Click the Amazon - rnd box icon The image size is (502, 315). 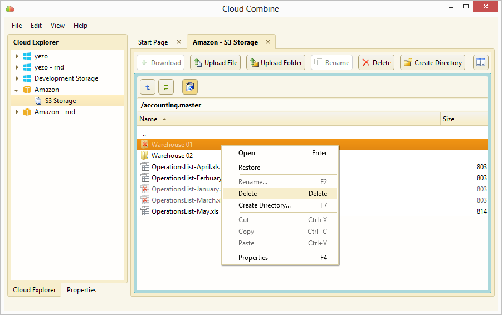point(27,112)
